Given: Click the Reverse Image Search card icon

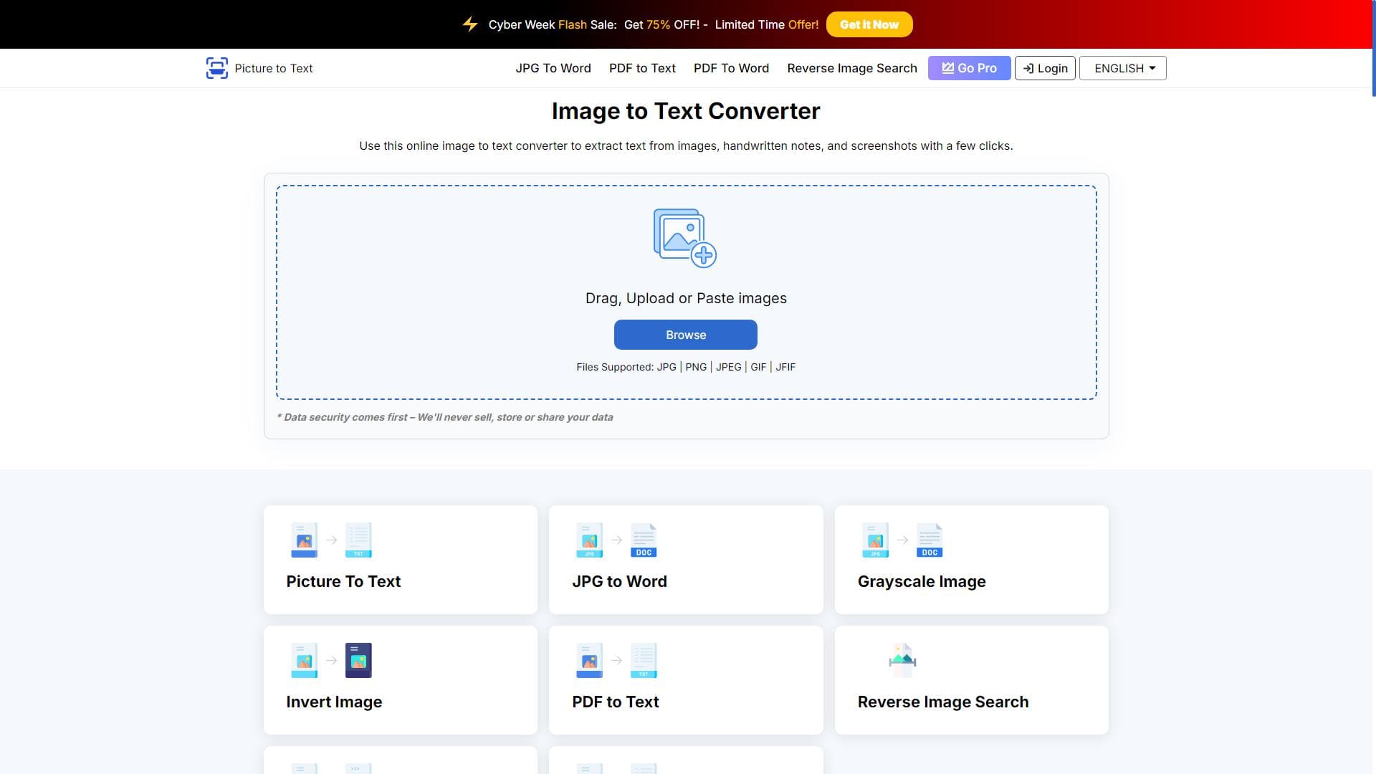Looking at the screenshot, I should pyautogui.click(x=902, y=660).
